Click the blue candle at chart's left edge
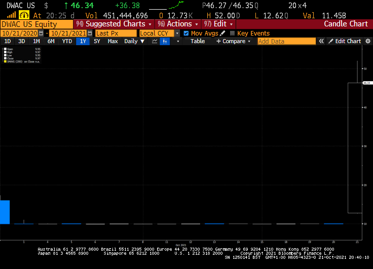Screen dimensions: 373x269 [x=5, y=212]
